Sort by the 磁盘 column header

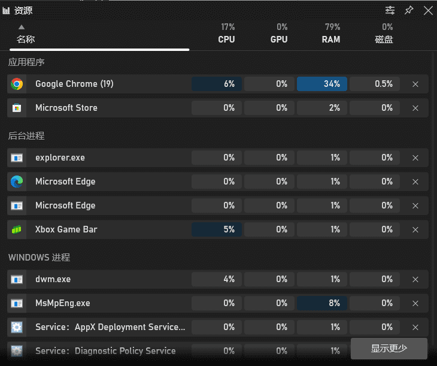384,40
